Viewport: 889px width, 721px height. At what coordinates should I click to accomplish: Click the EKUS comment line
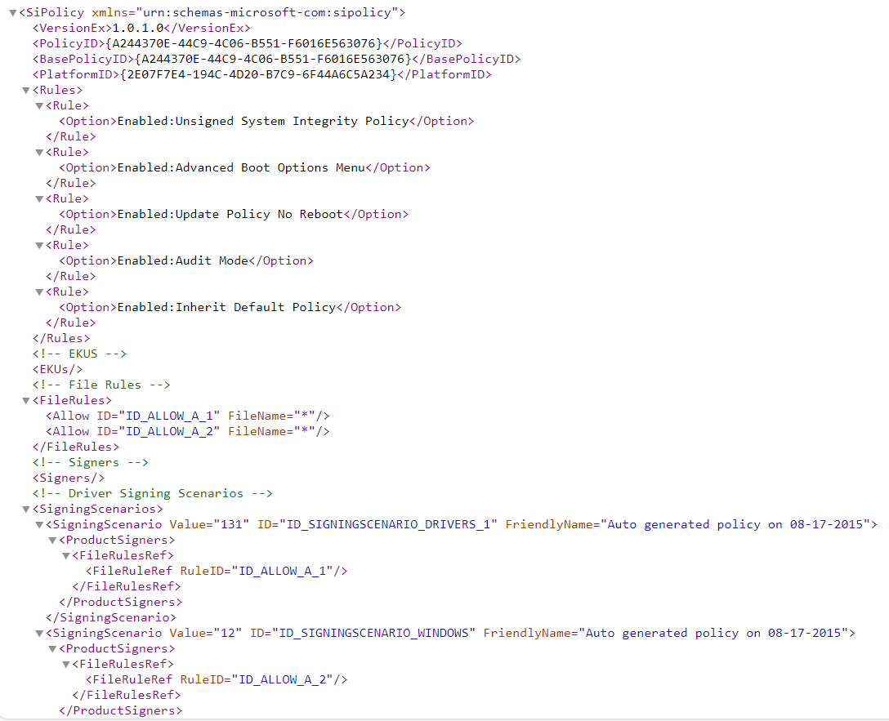(x=79, y=354)
